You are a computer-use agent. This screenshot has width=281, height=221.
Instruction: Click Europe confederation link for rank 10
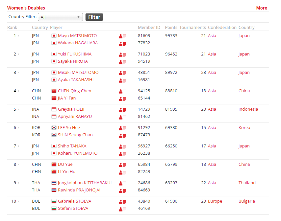[215, 201]
